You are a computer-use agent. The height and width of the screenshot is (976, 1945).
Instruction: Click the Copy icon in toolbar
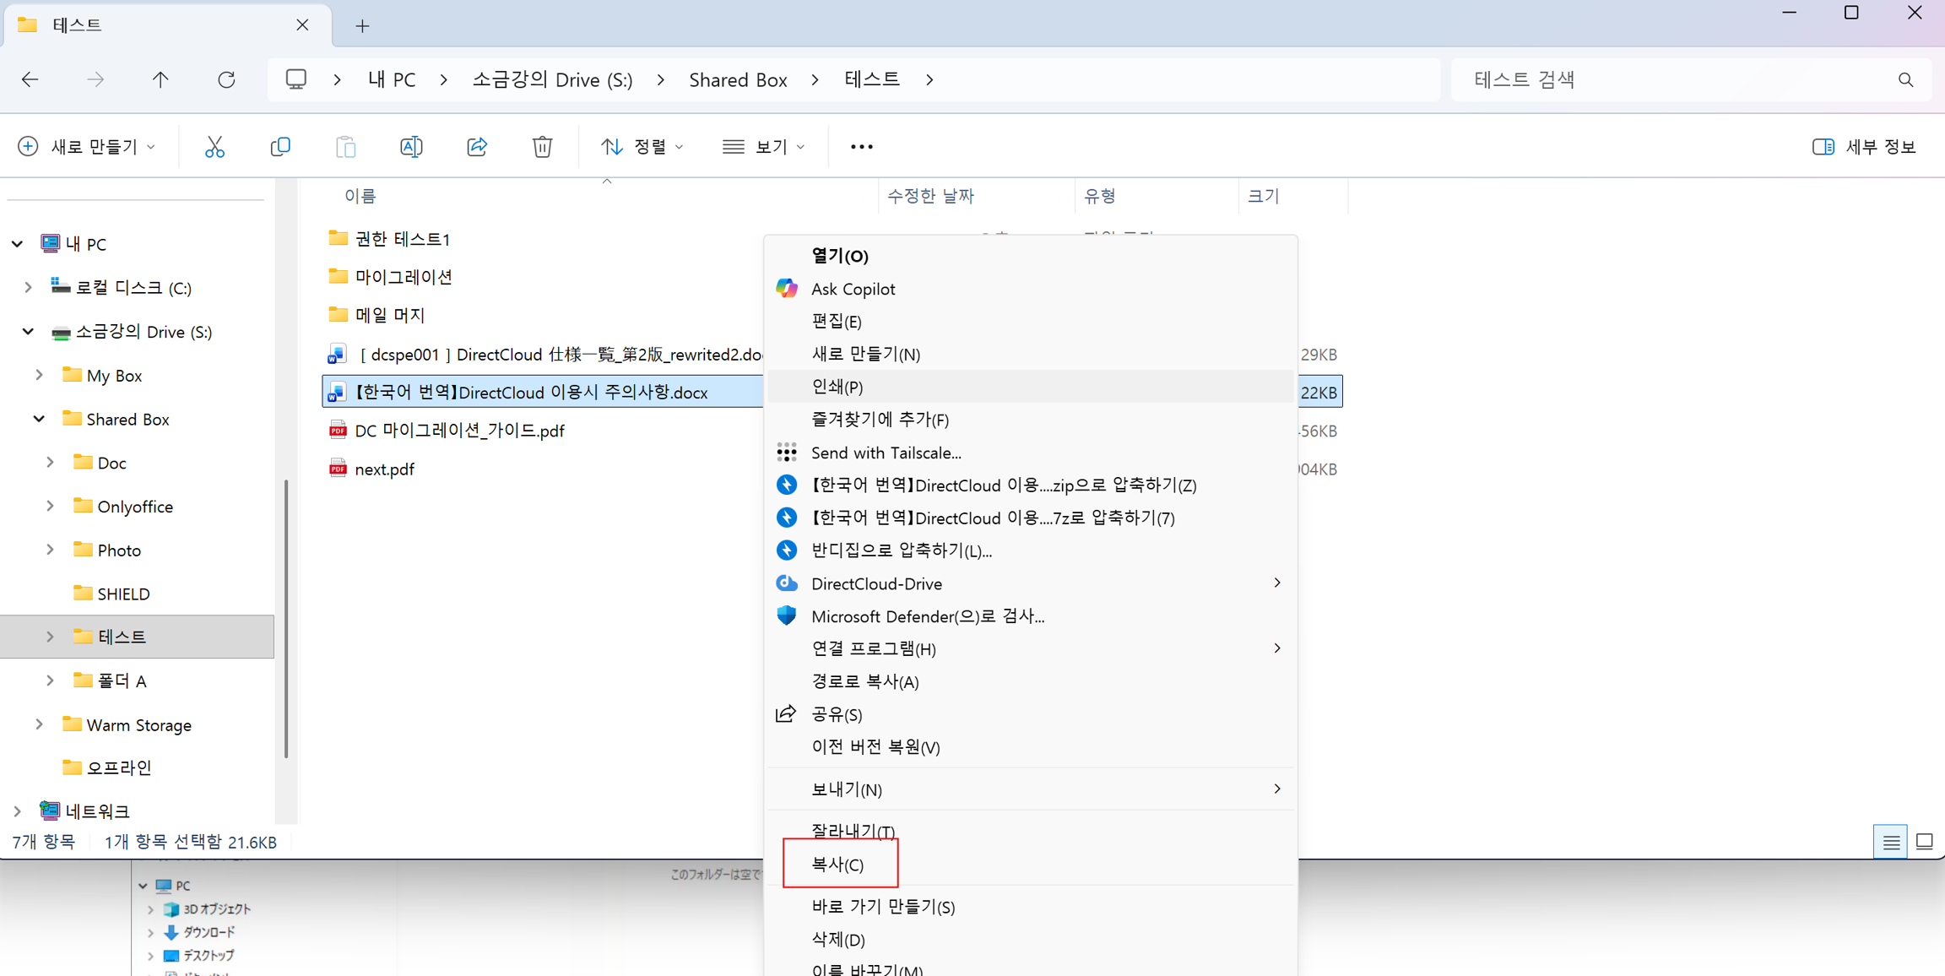click(280, 147)
